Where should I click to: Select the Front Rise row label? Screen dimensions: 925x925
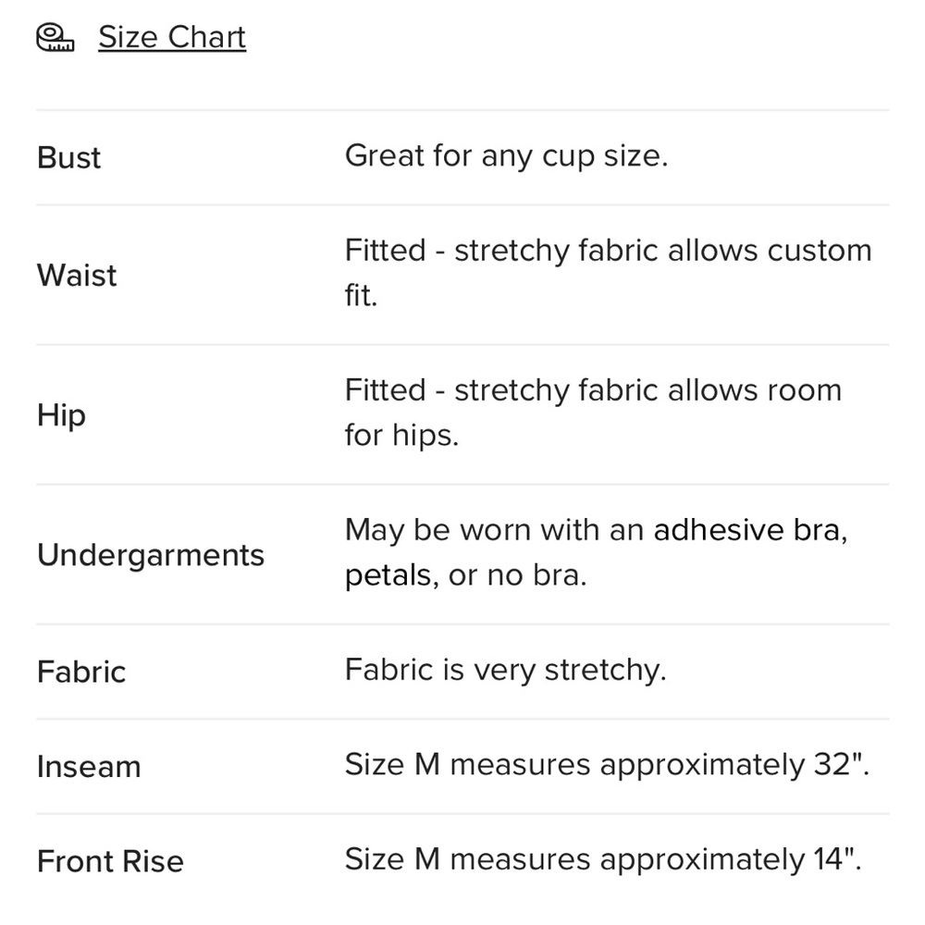[110, 861]
